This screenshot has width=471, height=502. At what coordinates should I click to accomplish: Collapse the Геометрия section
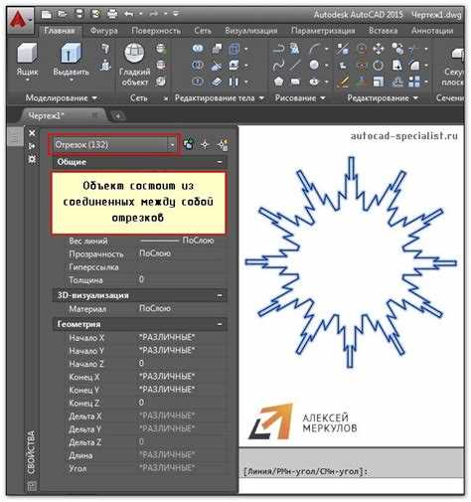coord(220,324)
